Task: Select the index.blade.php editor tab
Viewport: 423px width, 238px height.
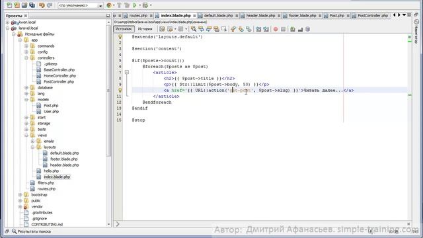Action: pyautogui.click(x=176, y=16)
